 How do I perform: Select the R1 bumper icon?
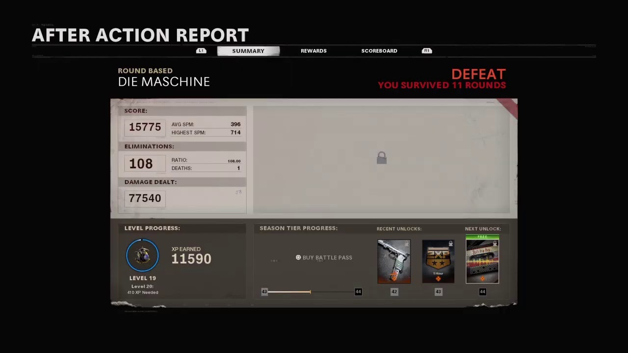pos(427,50)
